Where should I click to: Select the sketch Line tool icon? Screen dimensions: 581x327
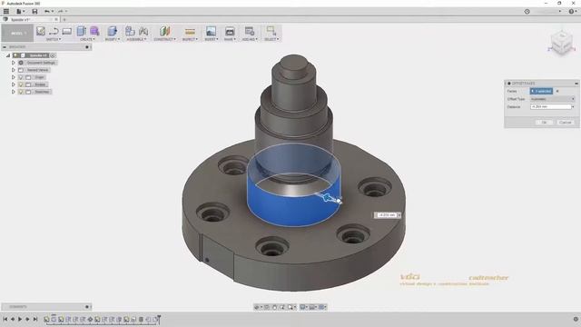pos(54,31)
